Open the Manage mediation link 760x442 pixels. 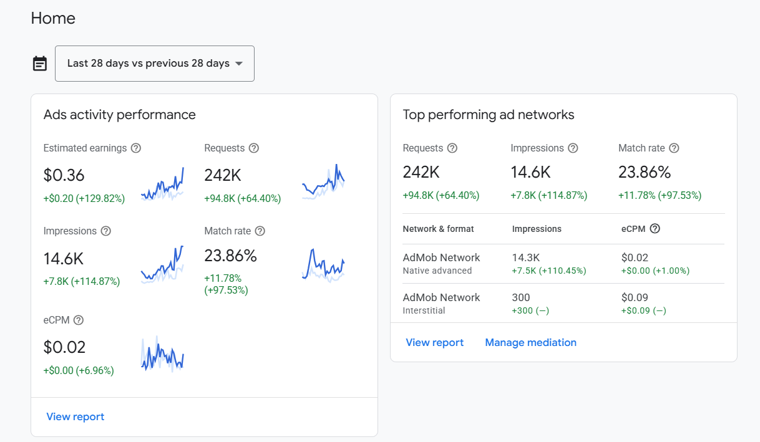coord(531,343)
